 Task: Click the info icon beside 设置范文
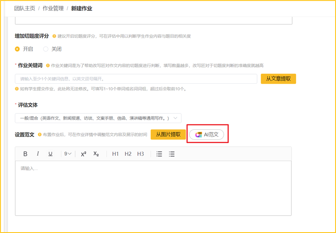[x=40, y=135]
